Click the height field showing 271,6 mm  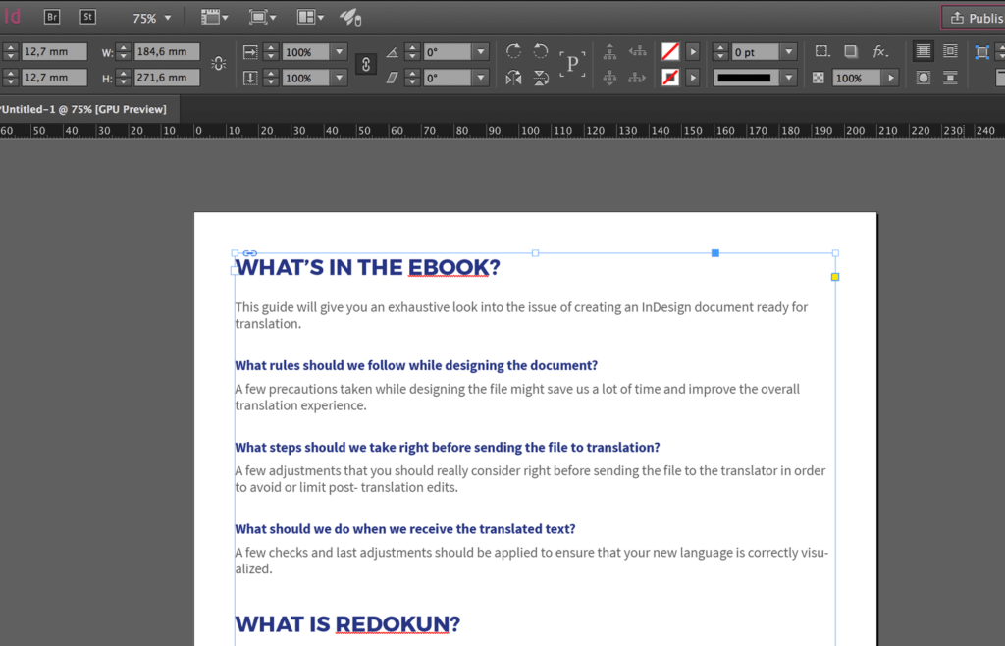point(167,78)
